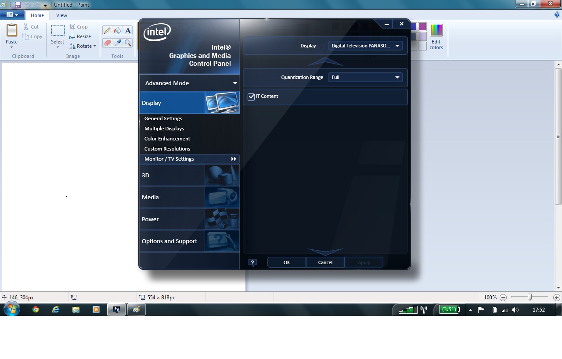Click Cut in the Clipboard group
Viewport: 562px width, 359px height.
31,27
